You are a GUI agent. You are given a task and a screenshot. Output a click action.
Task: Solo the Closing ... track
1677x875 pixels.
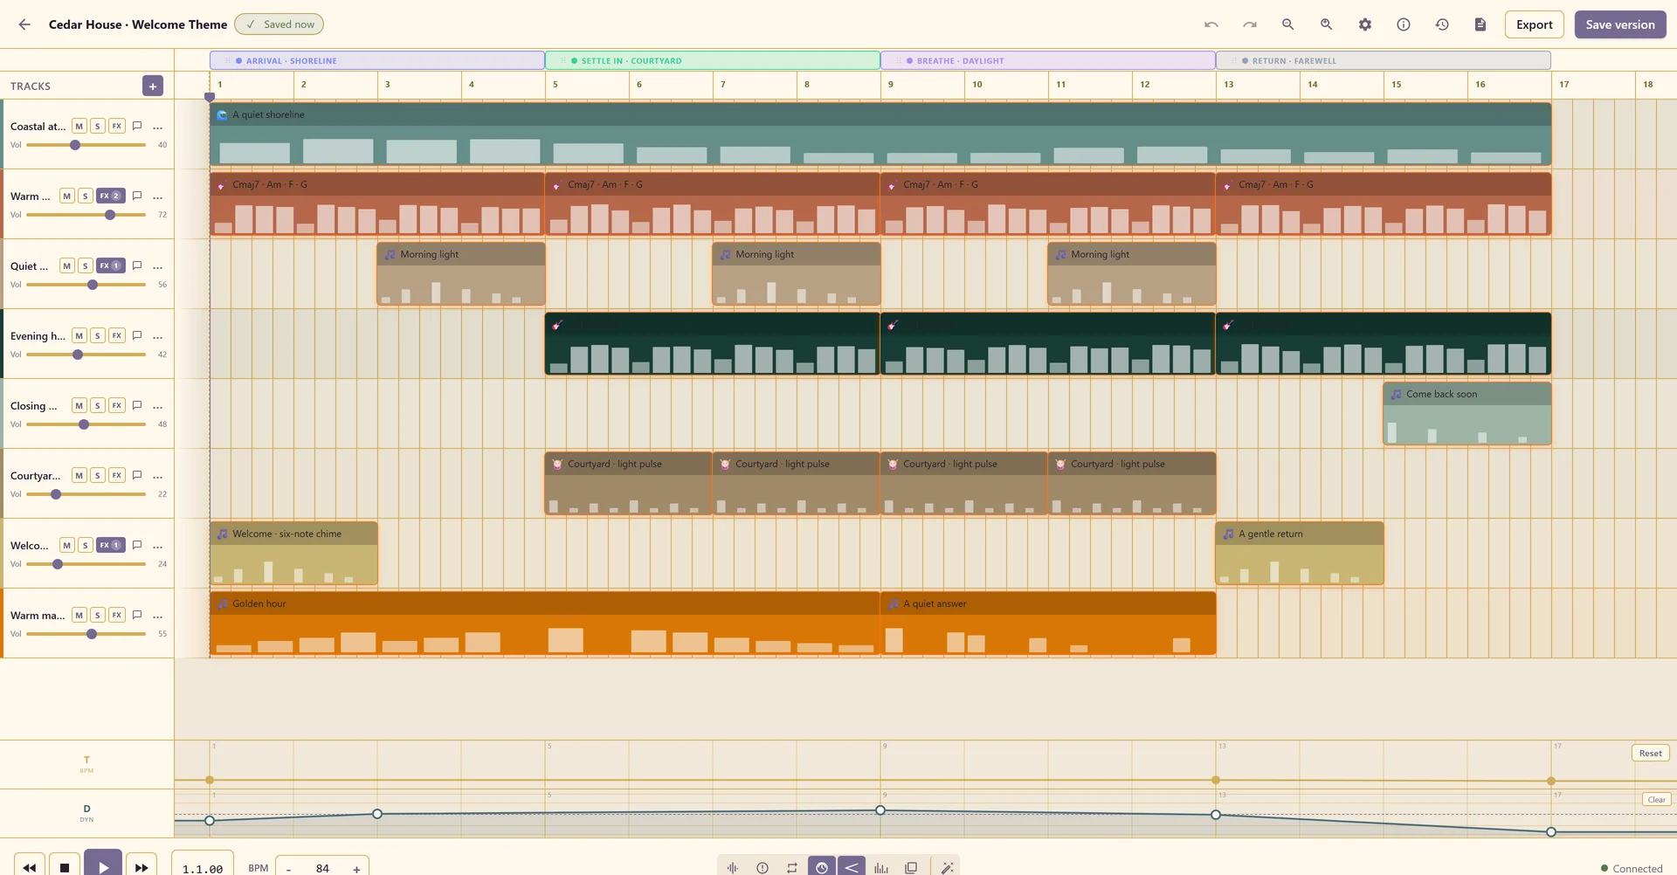coord(97,405)
